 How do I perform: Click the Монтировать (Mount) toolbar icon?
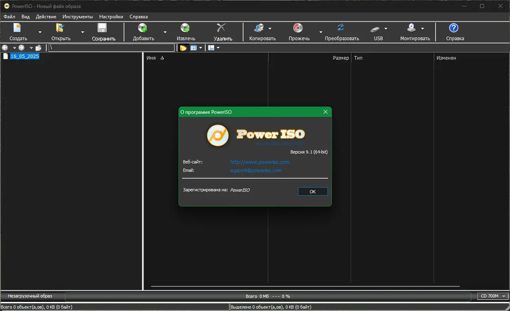click(412, 28)
